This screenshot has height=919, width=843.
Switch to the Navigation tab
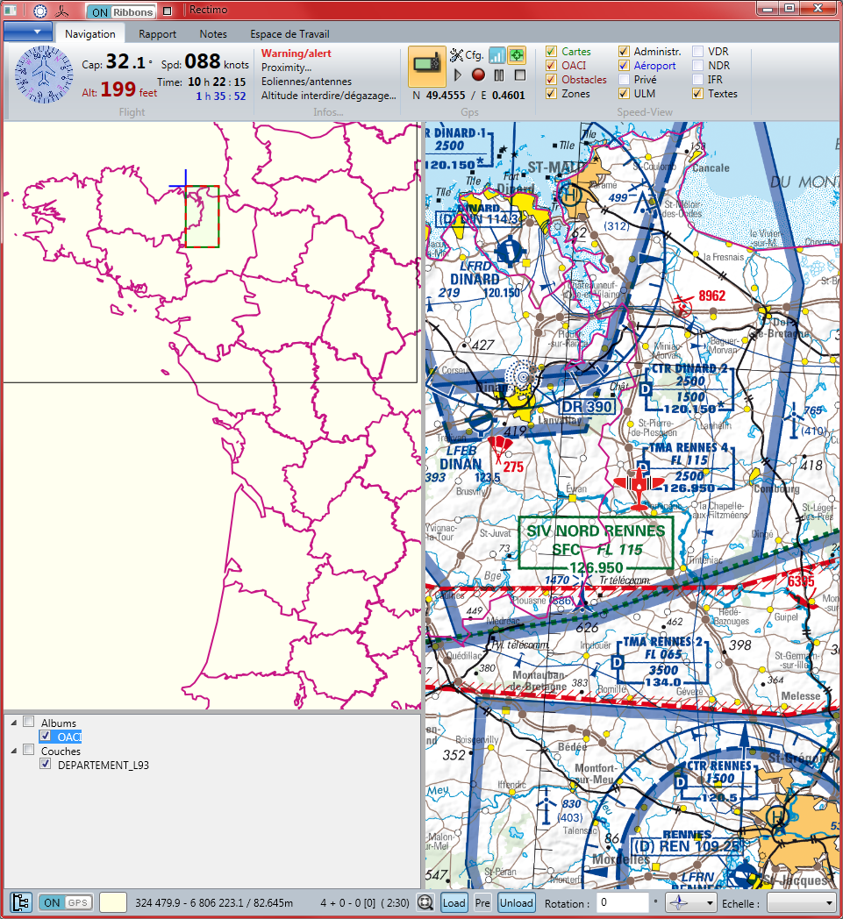click(90, 33)
